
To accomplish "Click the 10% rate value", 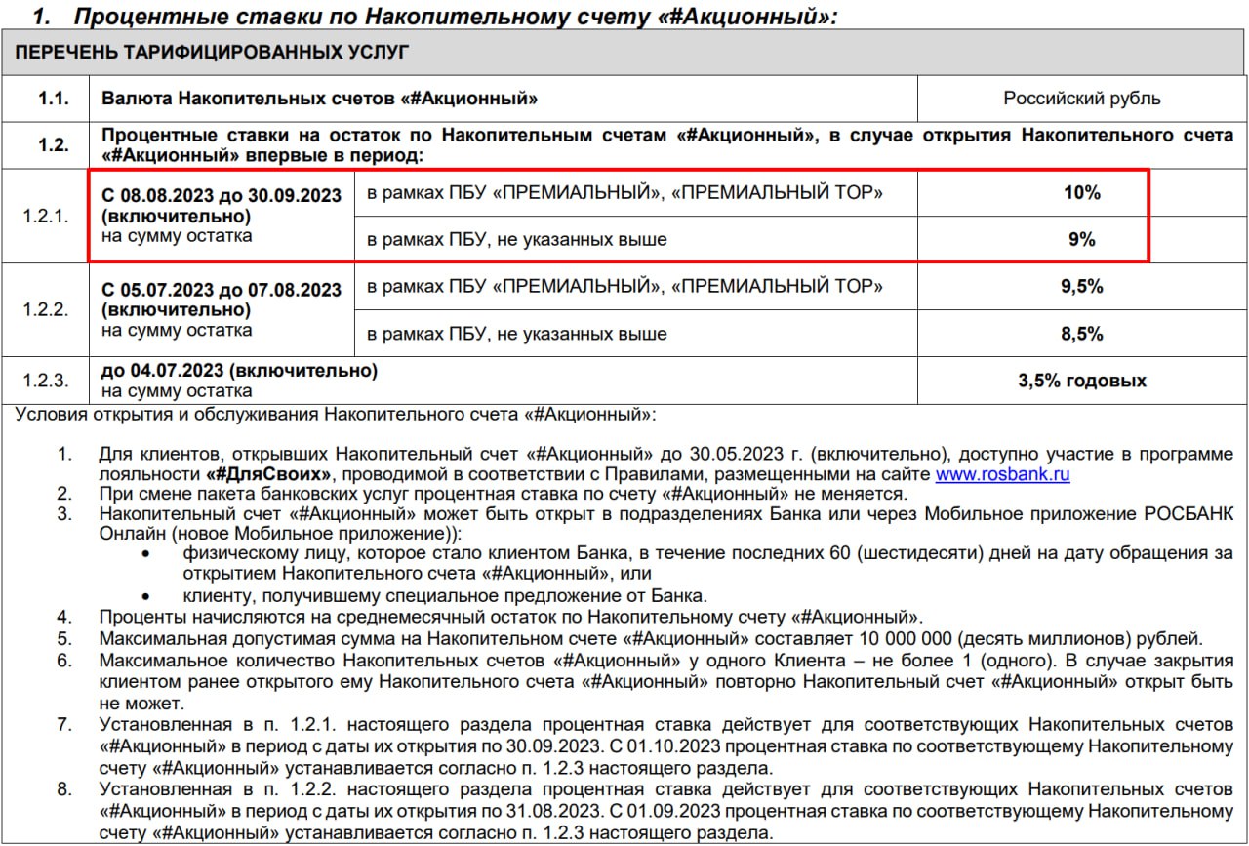I will click(x=1082, y=193).
